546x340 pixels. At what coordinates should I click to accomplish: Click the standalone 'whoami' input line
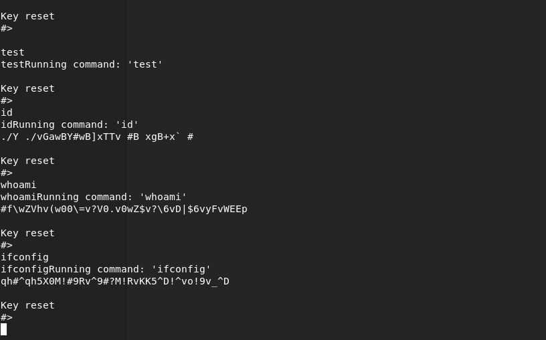[x=19, y=185]
